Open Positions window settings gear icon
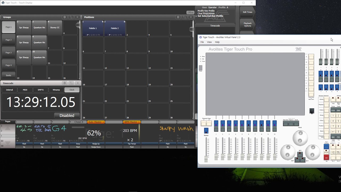Viewport: 341px width, 192px height. pyautogui.click(x=178, y=17)
